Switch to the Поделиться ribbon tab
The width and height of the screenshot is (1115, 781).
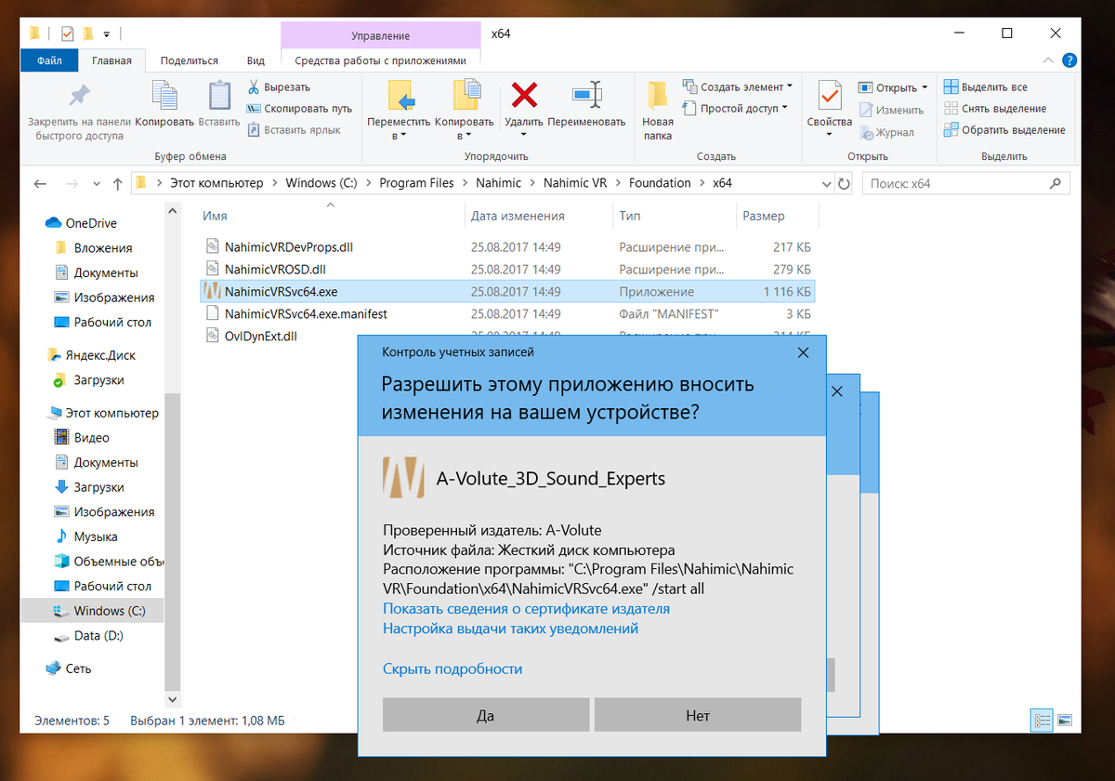pyautogui.click(x=190, y=60)
